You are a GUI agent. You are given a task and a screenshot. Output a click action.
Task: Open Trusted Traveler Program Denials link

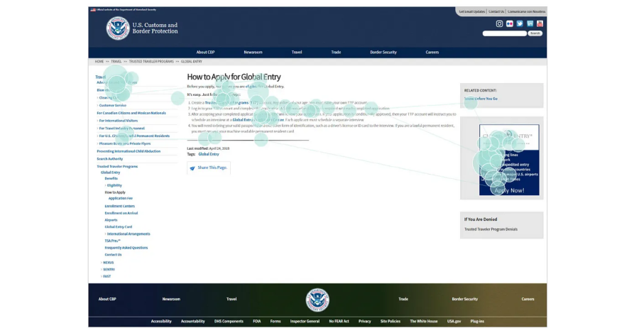(491, 229)
